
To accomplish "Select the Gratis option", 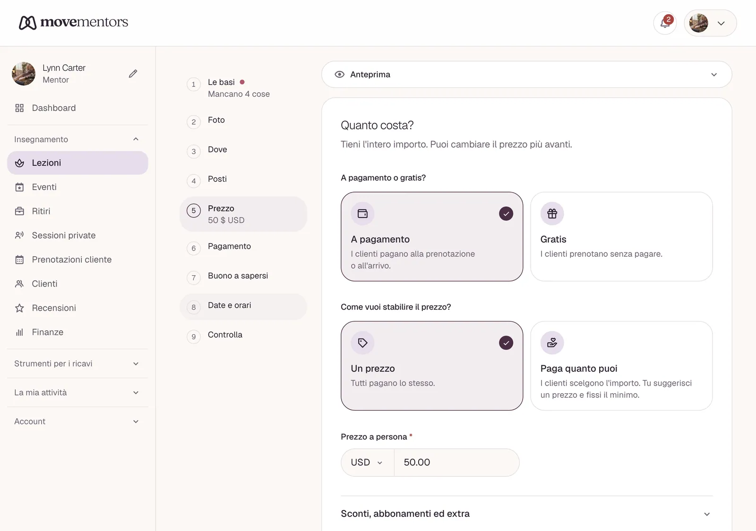I will click(621, 236).
